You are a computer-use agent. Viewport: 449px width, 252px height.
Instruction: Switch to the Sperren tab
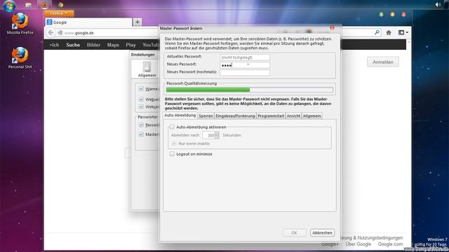click(x=206, y=115)
